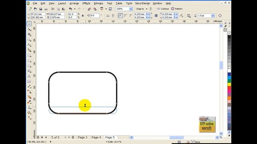Viewport: 257px width, 144px height.
Task: Pick the green color swatch
Action: (229, 81)
